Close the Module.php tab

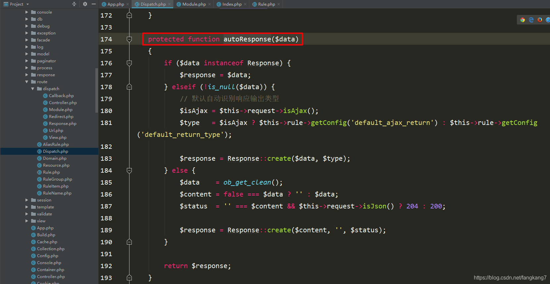coord(209,4)
